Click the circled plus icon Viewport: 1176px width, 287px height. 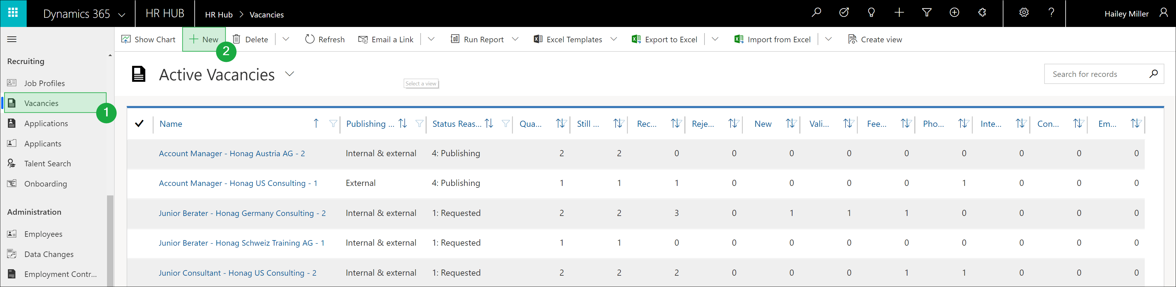click(x=954, y=13)
